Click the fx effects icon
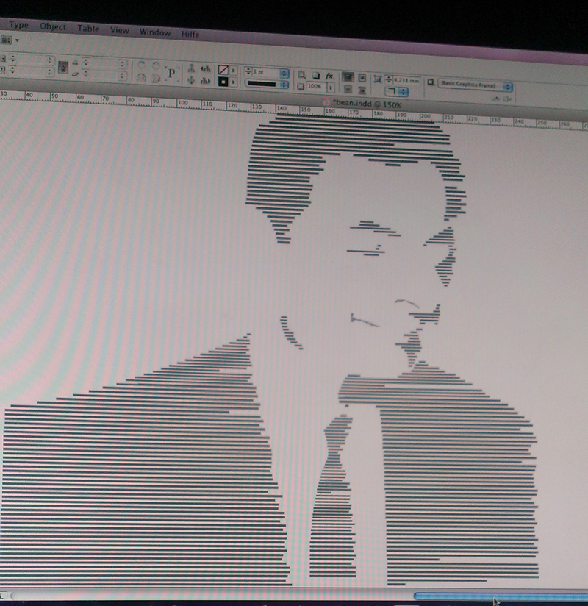 pyautogui.click(x=329, y=76)
